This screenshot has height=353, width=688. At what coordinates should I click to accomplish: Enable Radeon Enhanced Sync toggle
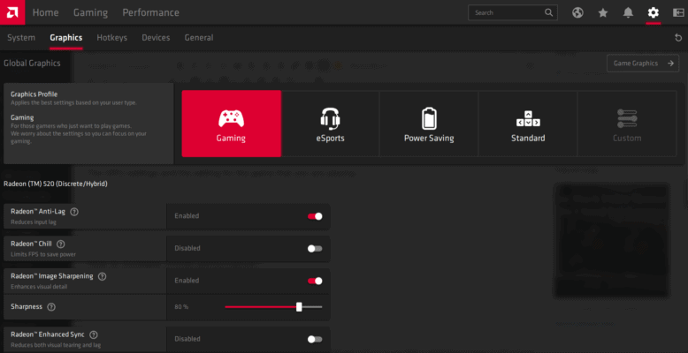[315, 340]
